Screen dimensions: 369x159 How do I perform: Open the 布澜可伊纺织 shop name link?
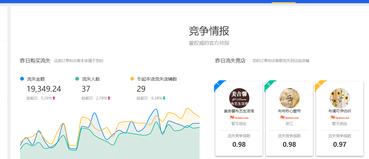(x=340, y=111)
